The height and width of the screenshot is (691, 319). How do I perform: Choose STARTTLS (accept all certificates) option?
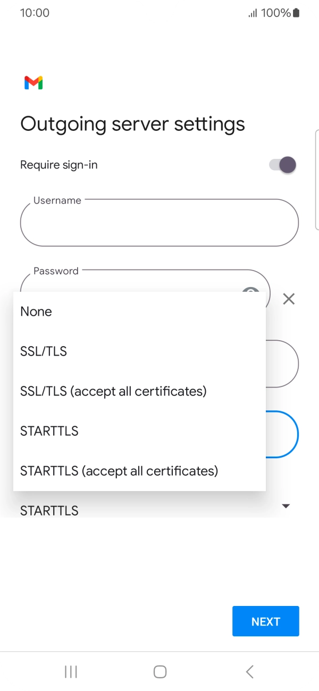118,470
